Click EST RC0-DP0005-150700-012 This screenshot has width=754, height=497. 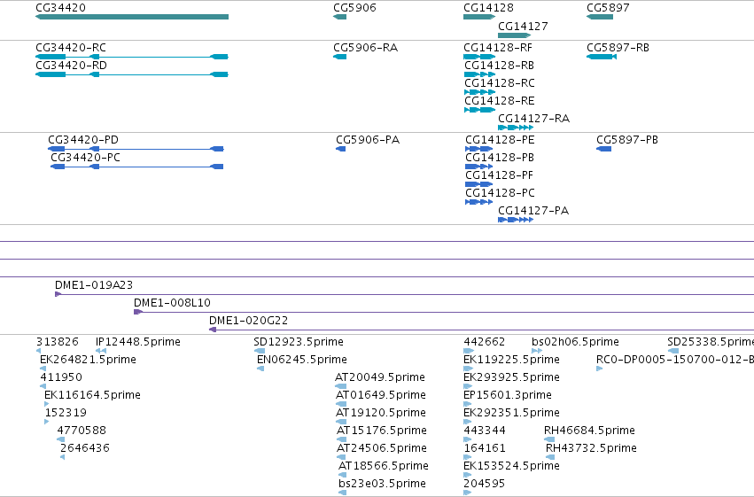(x=599, y=369)
